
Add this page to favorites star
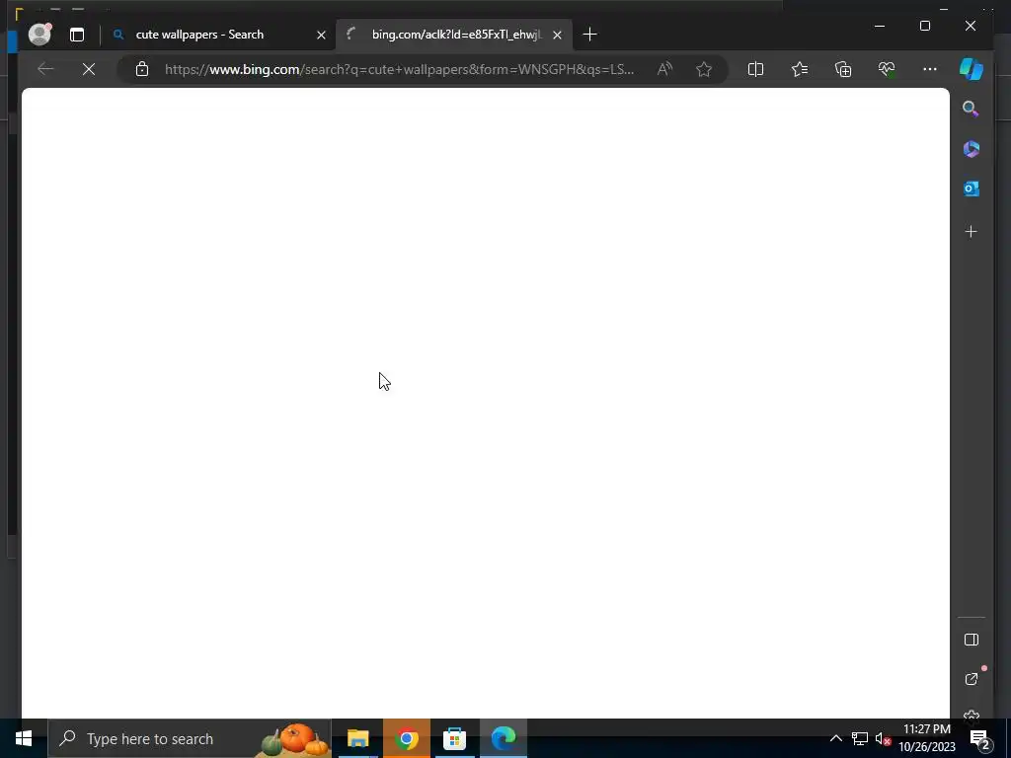coord(704,69)
